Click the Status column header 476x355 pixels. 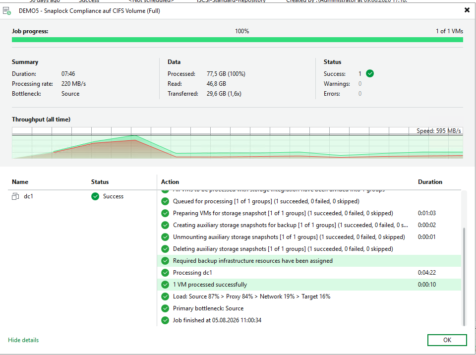click(x=100, y=182)
